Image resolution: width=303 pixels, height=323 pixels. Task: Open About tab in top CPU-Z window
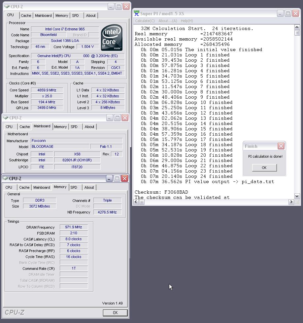pos(91,16)
